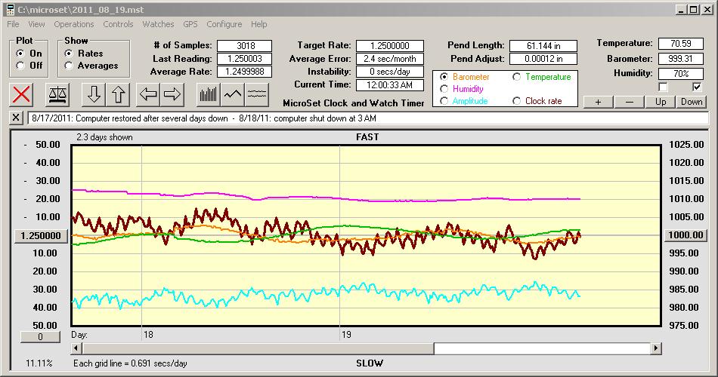718x377 pixels.
Task: Select the Amplitude radio option
Action: [x=444, y=101]
